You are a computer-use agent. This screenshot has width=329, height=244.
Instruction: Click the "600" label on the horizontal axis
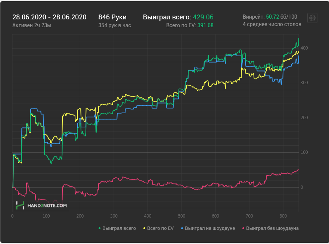point(215,216)
